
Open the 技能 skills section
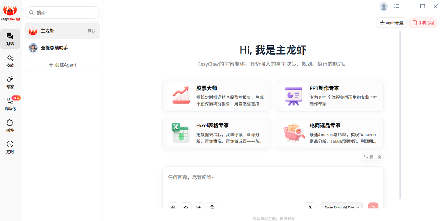coord(10,61)
